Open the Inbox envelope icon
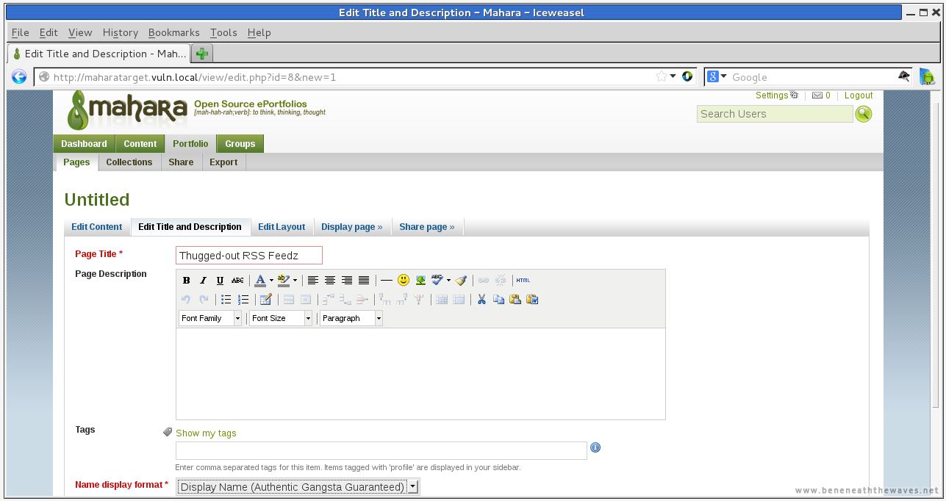Viewport: 946px width, 501px height. click(x=817, y=95)
